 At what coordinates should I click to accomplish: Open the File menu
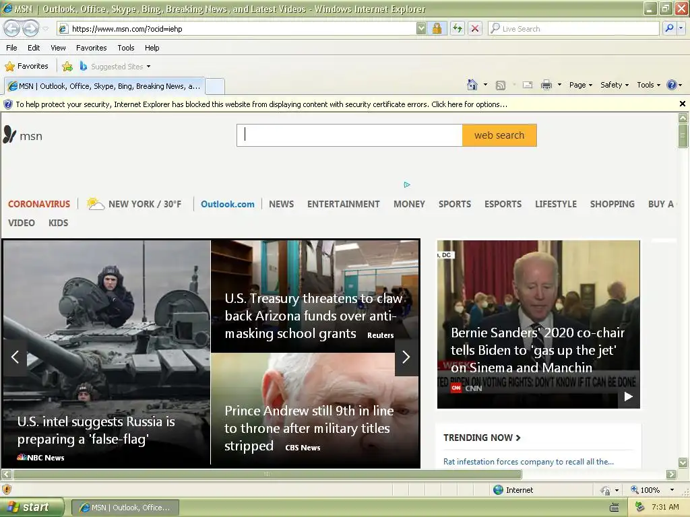(12, 48)
